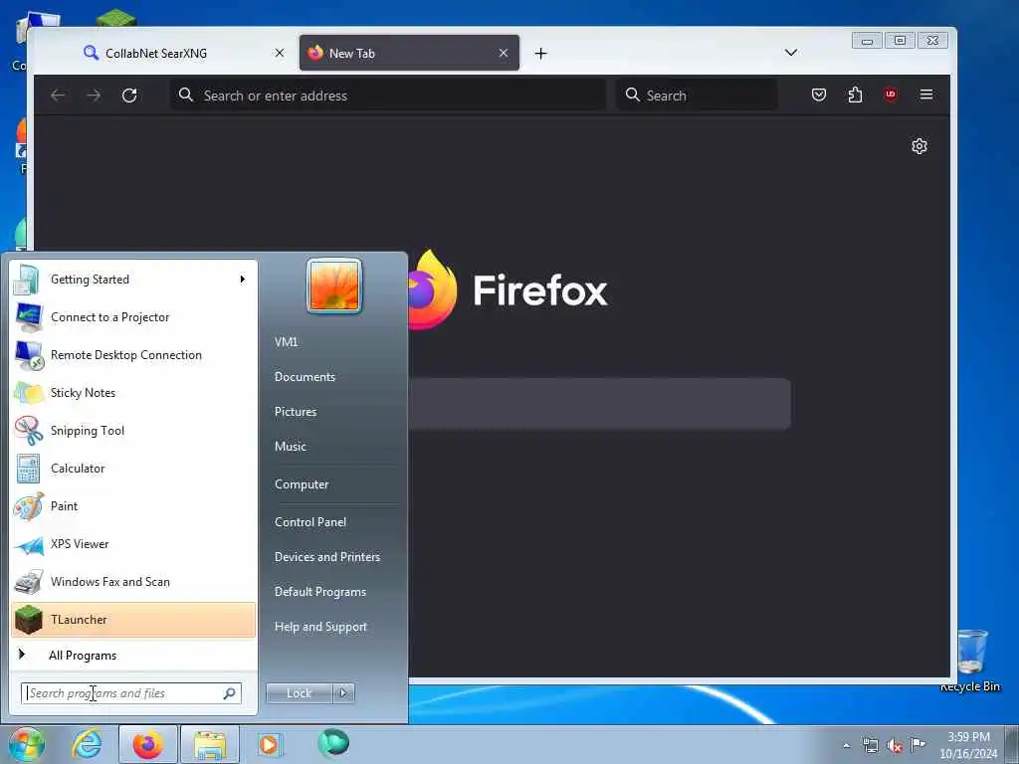Expand the Getting Started submenu arrow

[x=243, y=280]
